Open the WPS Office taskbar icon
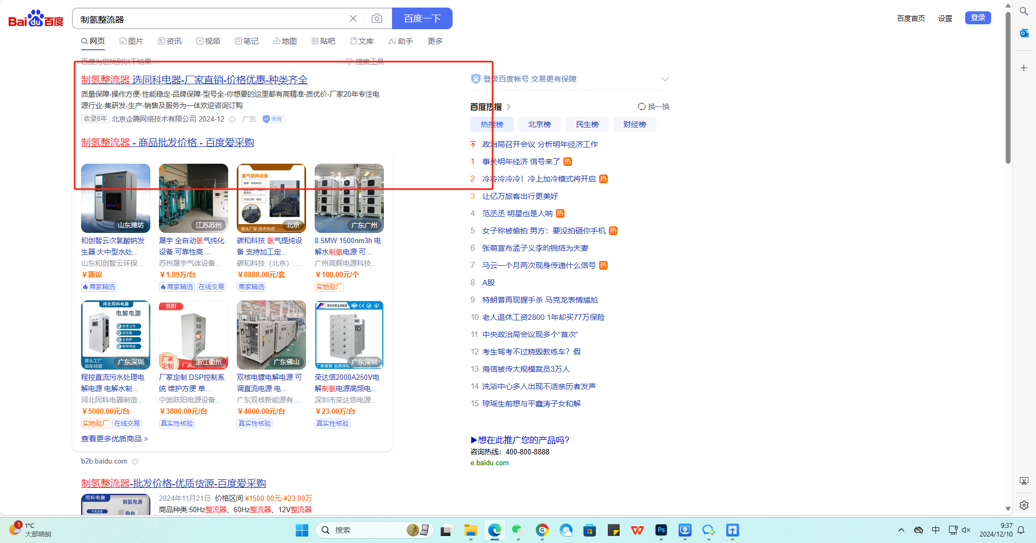The image size is (1036, 543). (x=637, y=530)
